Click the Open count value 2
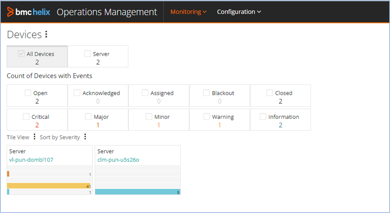390x213 pixels. tap(37, 101)
